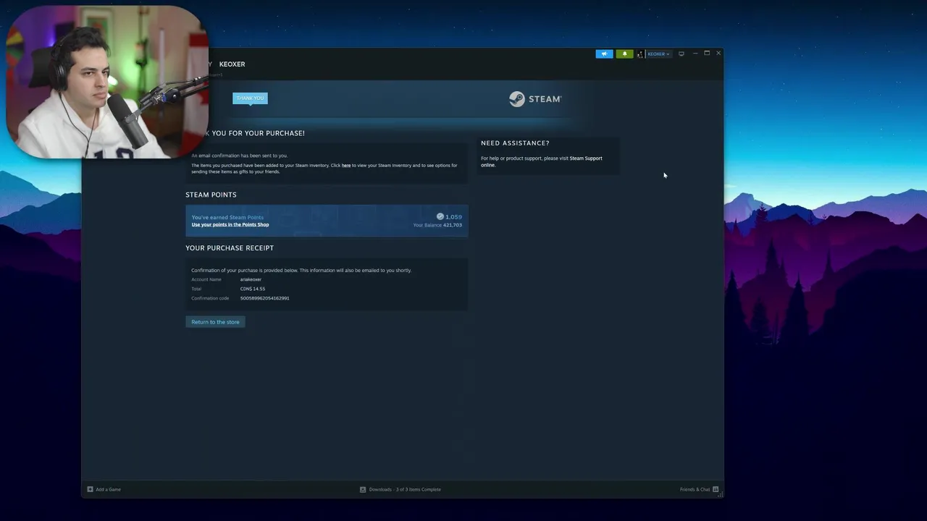Expand the KEOXER account dropdown
The width and height of the screenshot is (927, 521).
point(658,54)
